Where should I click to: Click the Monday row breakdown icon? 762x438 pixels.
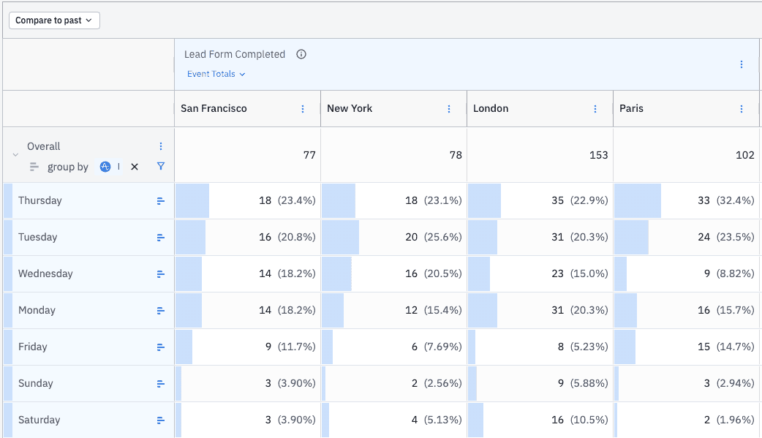pyautogui.click(x=161, y=311)
